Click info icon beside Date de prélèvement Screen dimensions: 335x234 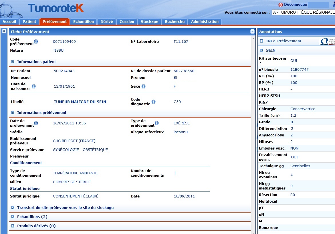pos(36,123)
